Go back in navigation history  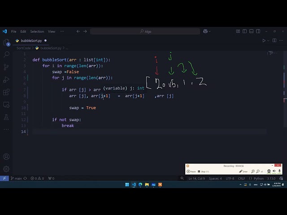click(78, 31)
